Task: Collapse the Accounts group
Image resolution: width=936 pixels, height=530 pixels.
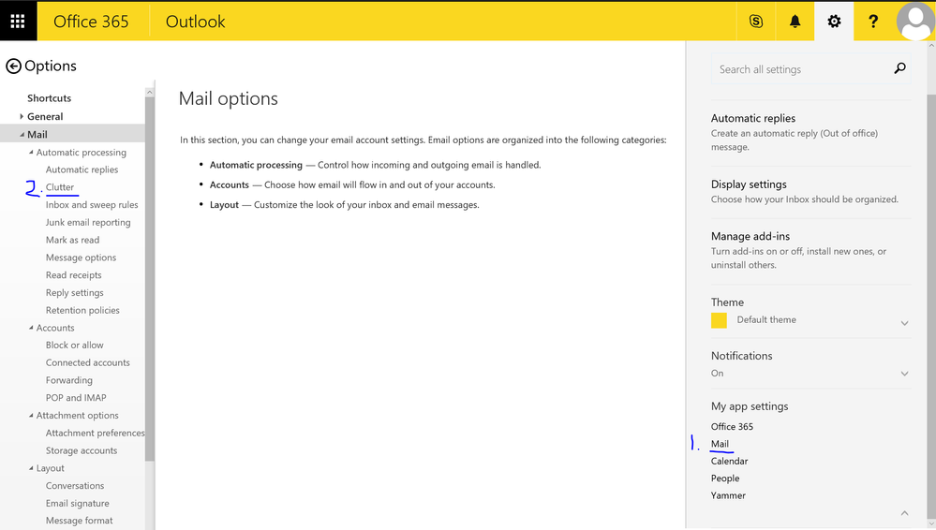Action: [31, 328]
